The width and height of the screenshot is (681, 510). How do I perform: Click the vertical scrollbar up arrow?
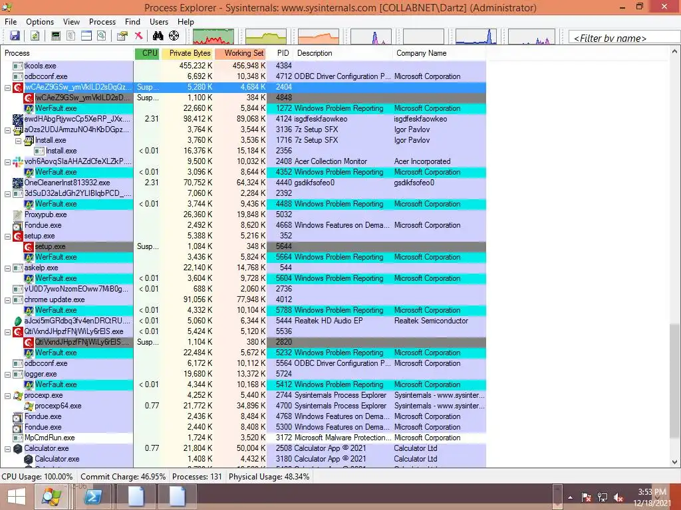[674, 51]
